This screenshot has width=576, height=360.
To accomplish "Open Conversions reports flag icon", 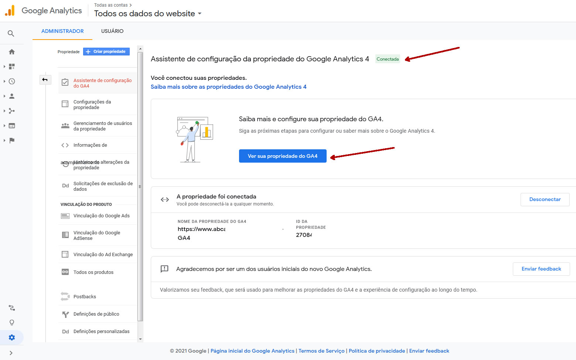I will pos(12,140).
